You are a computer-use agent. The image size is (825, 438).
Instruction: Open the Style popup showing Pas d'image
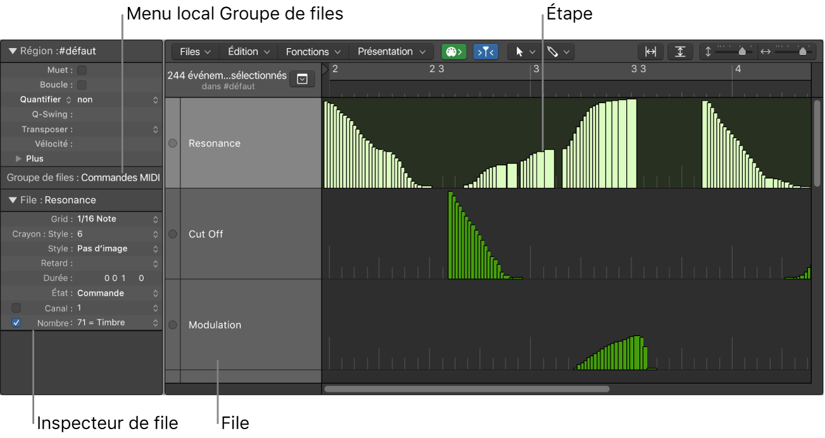tap(118, 249)
